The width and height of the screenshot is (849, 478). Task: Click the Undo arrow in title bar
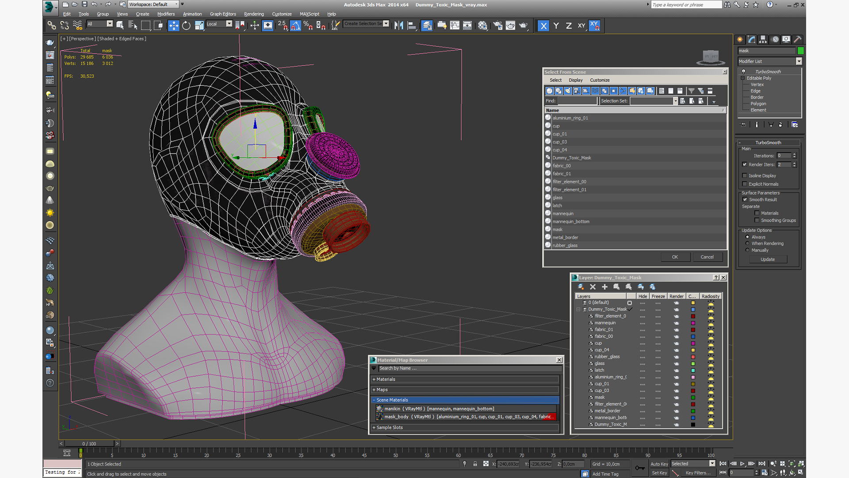(94, 4)
